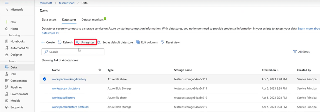Click inside the Search datastores field
This screenshot has width=320, height=112.
coord(73,52)
